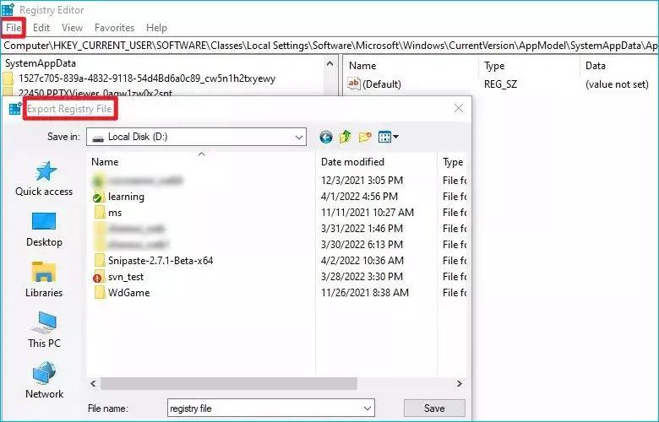Viewport: 659px width, 422px height.
Task: Open the Edit menu
Action: (41, 28)
